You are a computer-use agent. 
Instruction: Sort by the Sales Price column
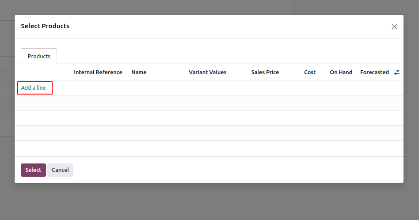coord(265,72)
